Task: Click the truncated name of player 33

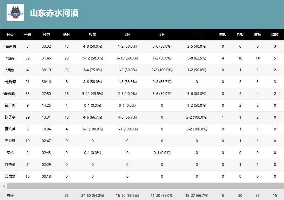Action: click(x=10, y=94)
